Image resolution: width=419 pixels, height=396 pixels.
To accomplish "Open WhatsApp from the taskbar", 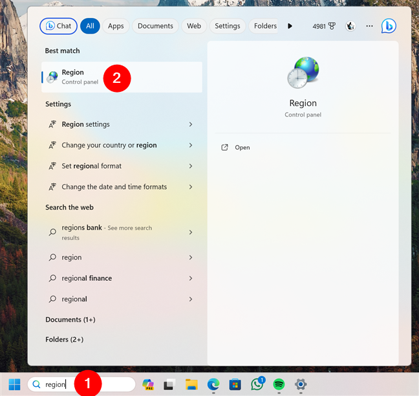I will click(257, 384).
